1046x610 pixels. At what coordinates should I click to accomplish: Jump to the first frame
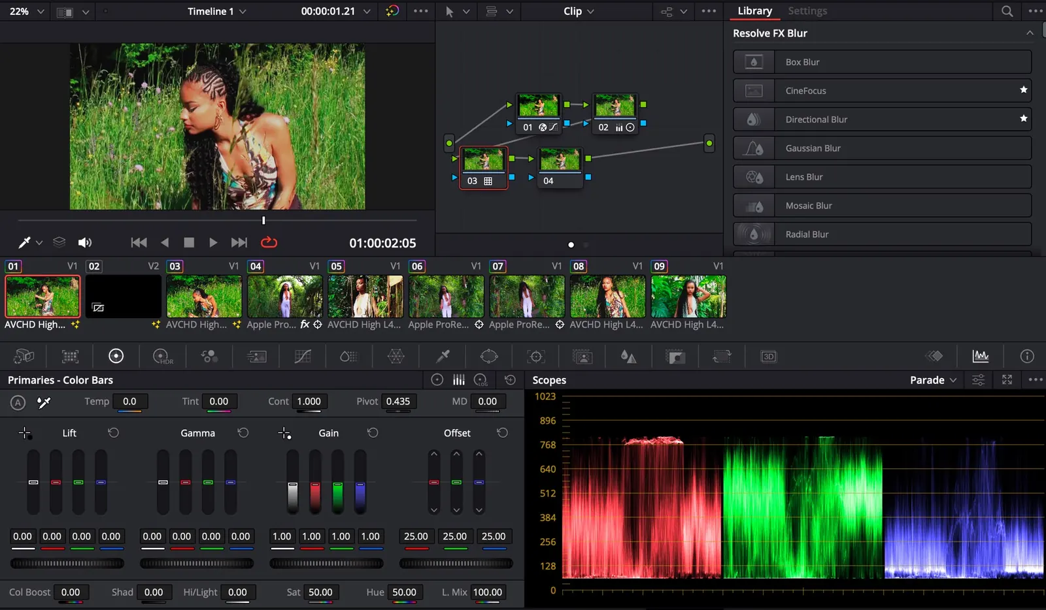(x=139, y=242)
